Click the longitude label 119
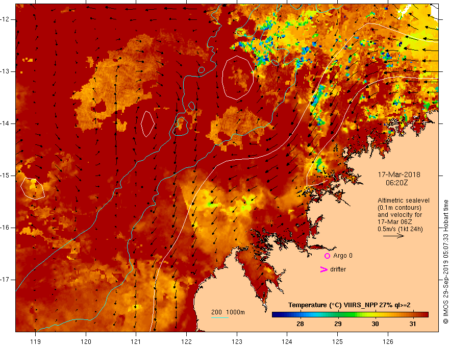The height and width of the screenshot is (347, 449). click(x=36, y=341)
